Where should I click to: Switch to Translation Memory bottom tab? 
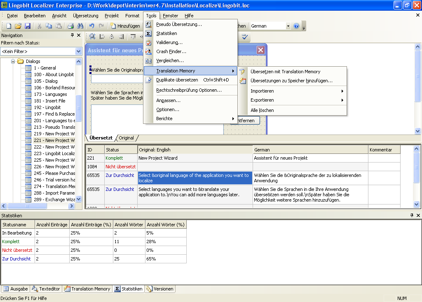(87, 289)
